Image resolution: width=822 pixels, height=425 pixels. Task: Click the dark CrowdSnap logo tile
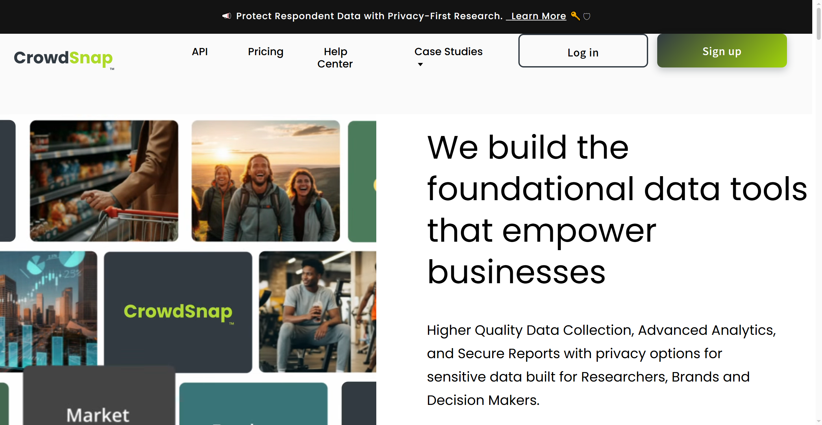click(178, 312)
